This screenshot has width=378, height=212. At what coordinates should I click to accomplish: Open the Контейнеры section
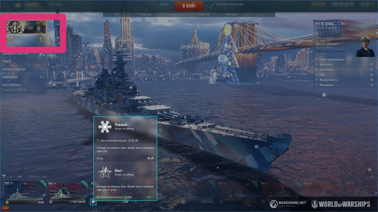pyautogui.click(x=23, y=87)
